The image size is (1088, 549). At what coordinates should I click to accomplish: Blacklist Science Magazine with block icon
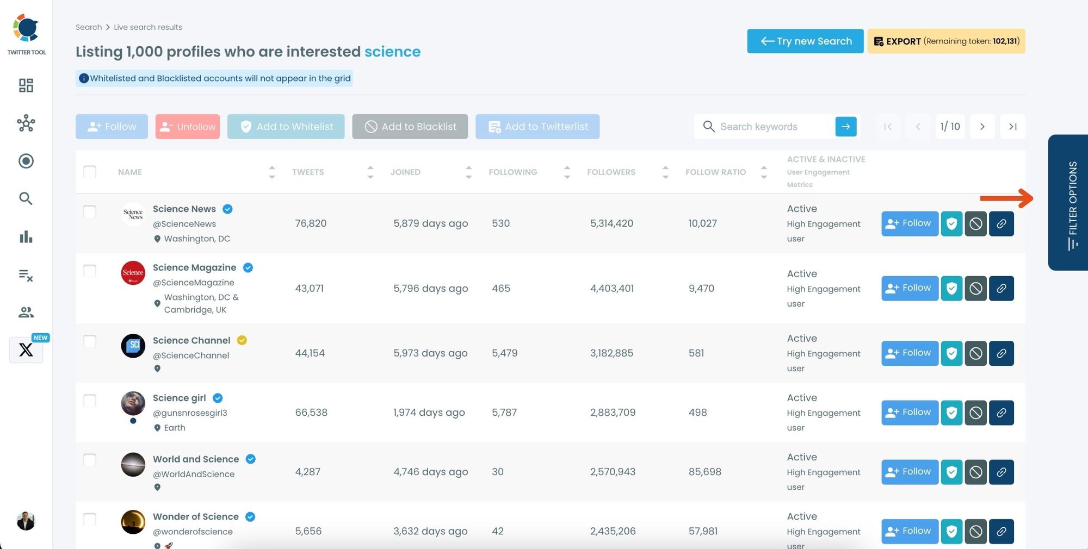tap(975, 288)
